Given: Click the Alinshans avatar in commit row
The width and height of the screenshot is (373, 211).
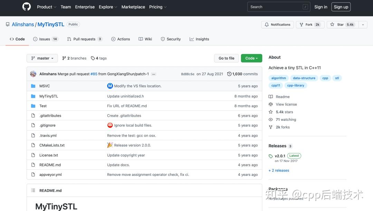Looking at the screenshot, I should coord(33,74).
